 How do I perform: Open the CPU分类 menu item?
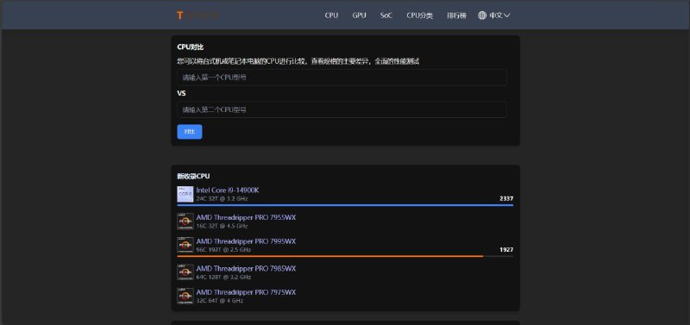point(419,16)
